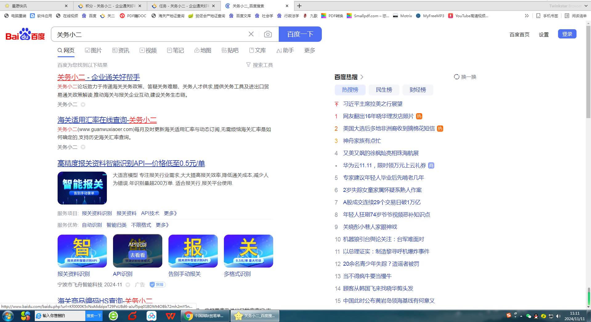
Task: Switch to the 文库 search tab
Action: 257,50
